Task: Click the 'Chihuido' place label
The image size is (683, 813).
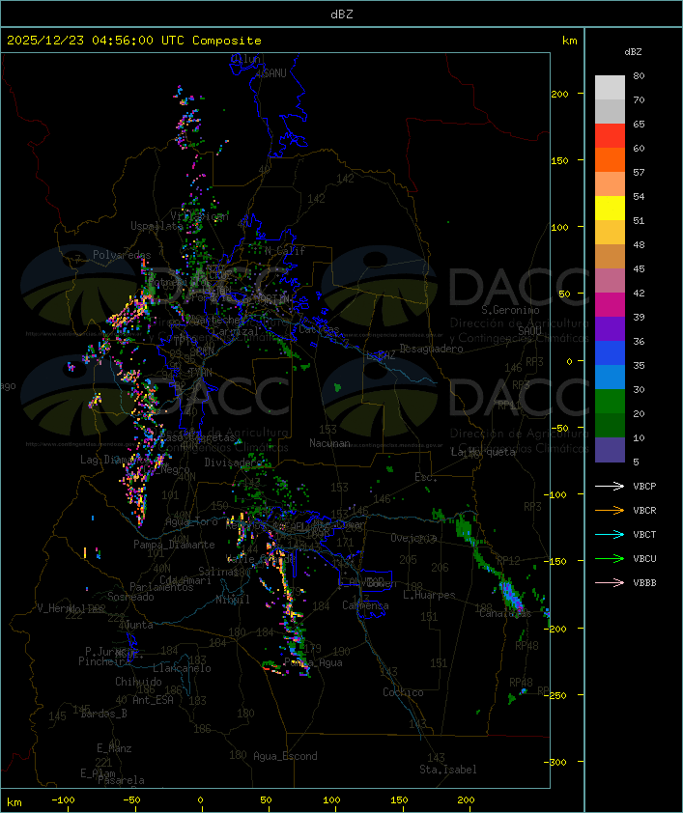Action: point(138,682)
